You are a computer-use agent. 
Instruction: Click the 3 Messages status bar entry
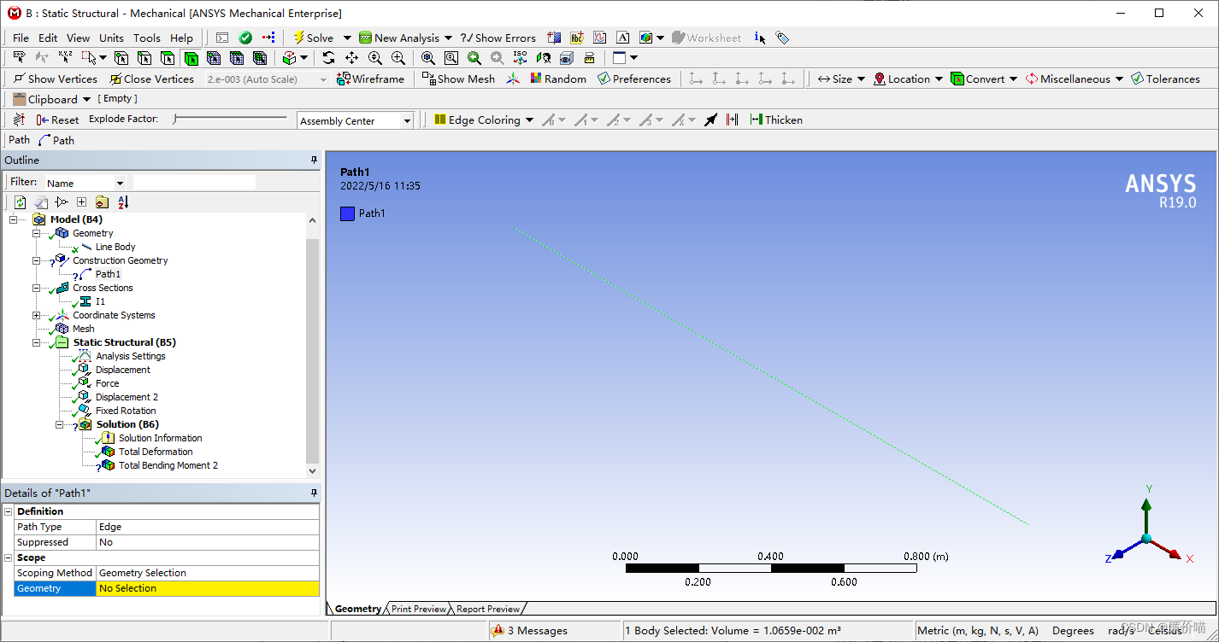(x=530, y=631)
